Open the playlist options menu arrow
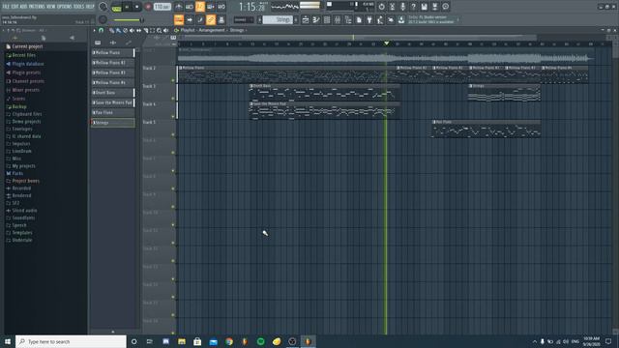Viewport: 619px width, 348px height. 94,30
